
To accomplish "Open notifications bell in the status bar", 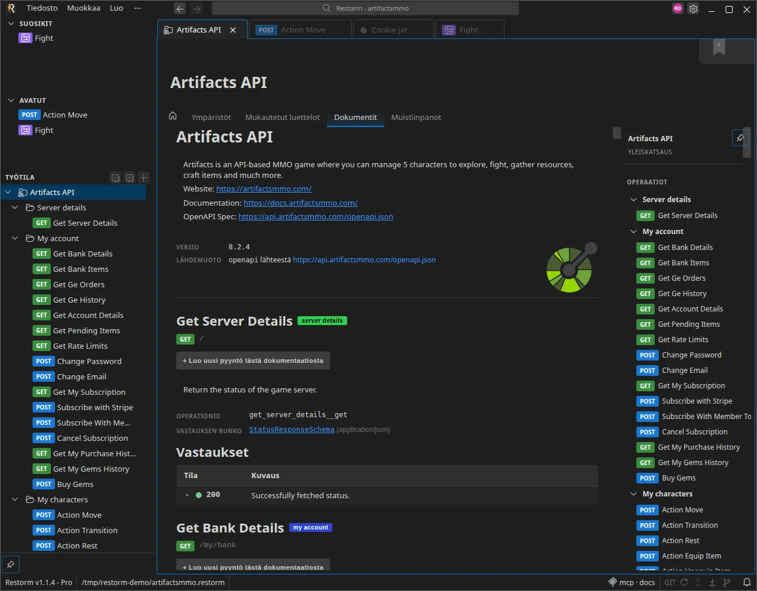I will (x=747, y=582).
